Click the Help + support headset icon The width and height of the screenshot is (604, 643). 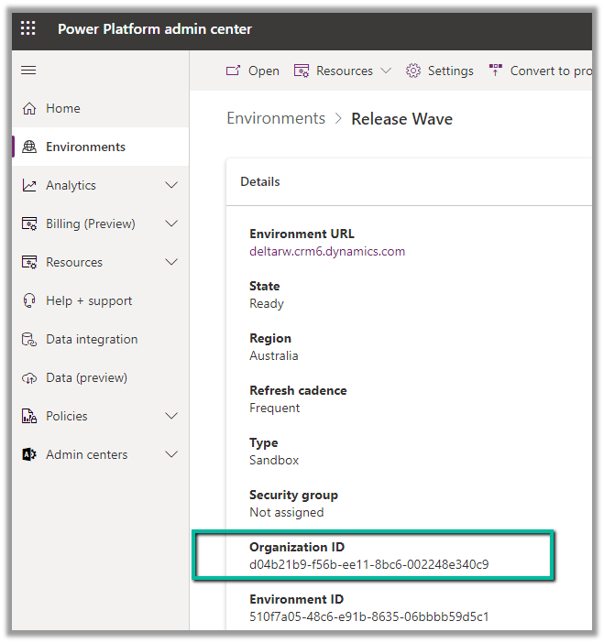pyautogui.click(x=29, y=300)
